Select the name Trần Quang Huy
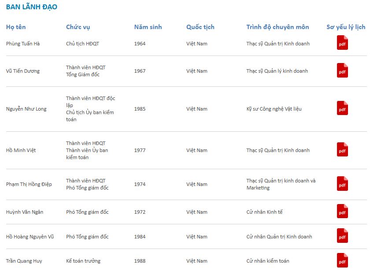370x275 pixels. pos(24,261)
